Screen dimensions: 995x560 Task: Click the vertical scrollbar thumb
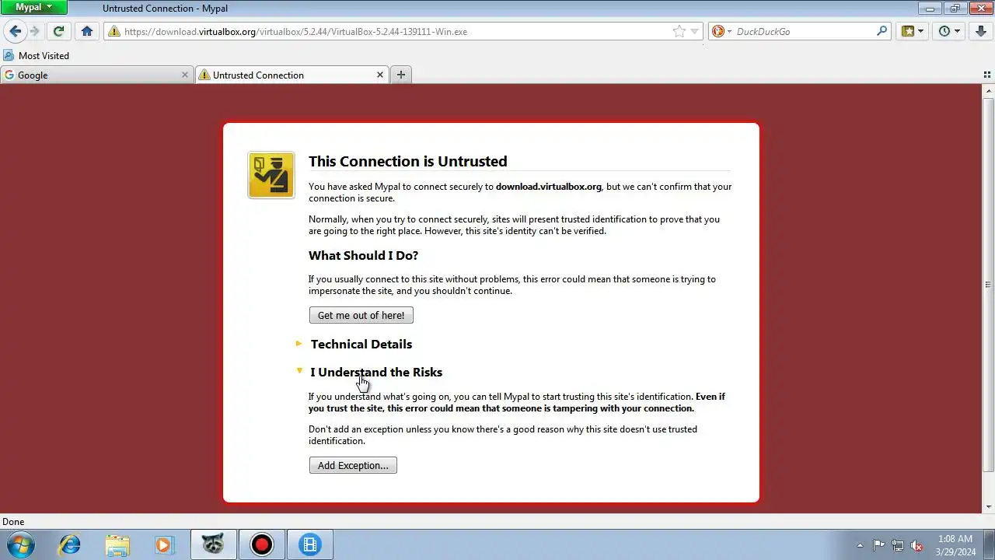click(x=989, y=284)
